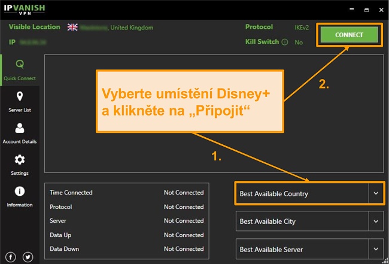Maximize the IPVanish window

pos(366,10)
